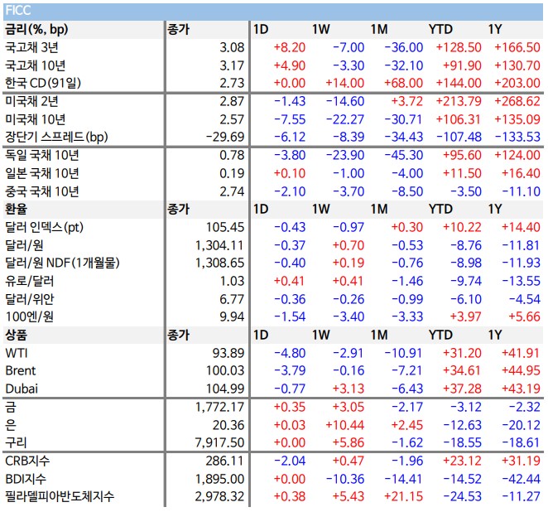
Task: Click 중국 국채 1Y change -11.10
Action: 522,191
